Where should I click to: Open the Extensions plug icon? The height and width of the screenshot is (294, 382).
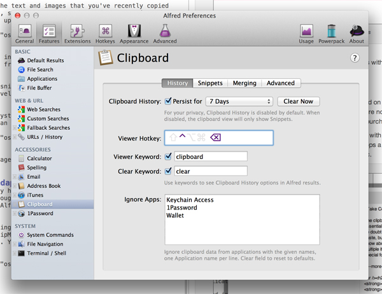coord(77,34)
